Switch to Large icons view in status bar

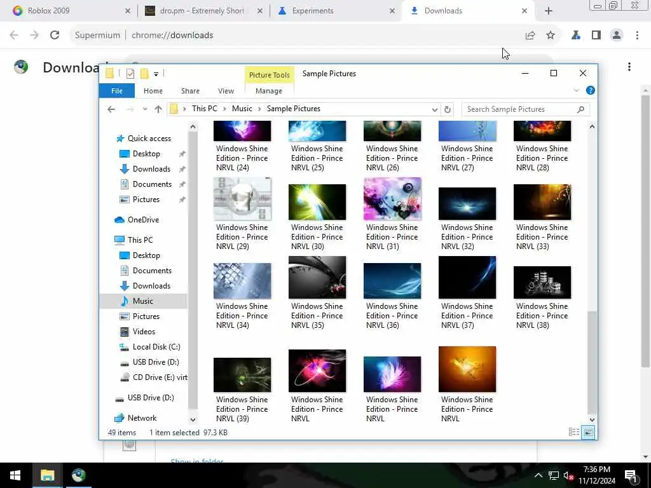(x=588, y=432)
